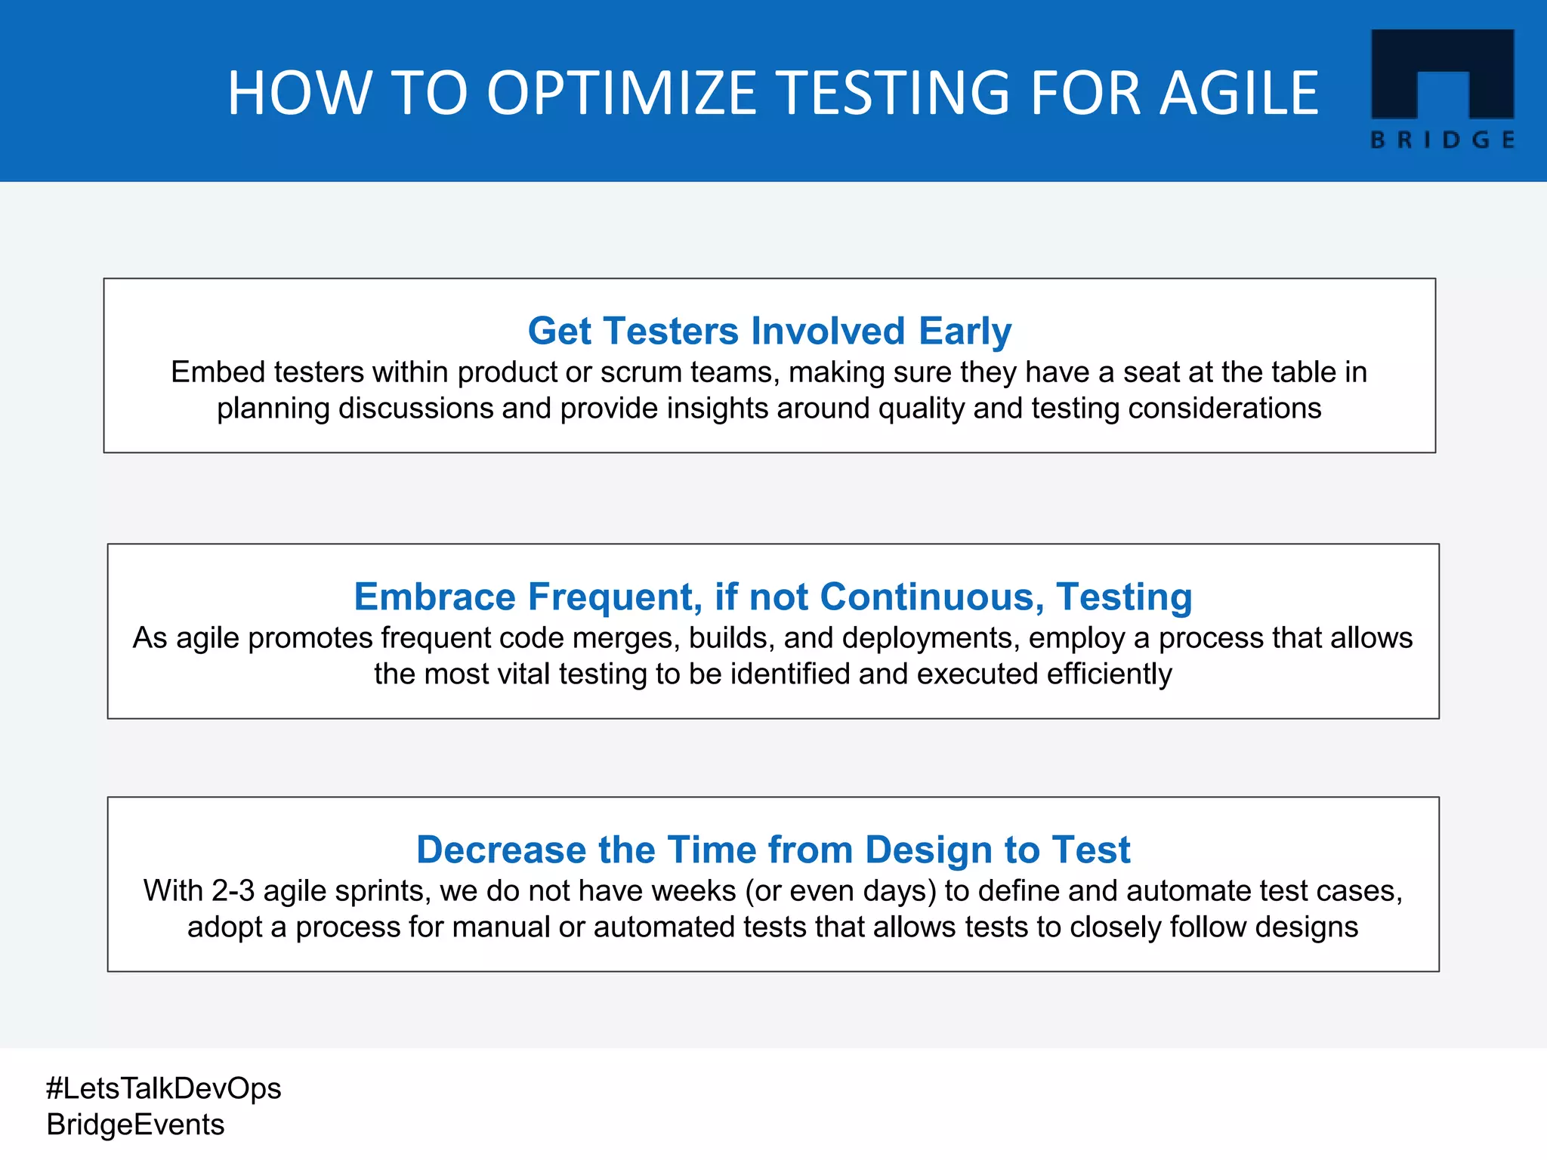Click the Bridge logo icon

click(1442, 73)
